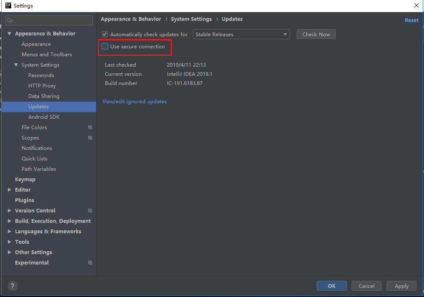This screenshot has height=297, width=424.
Task: Click the Apply button
Action: click(402, 286)
